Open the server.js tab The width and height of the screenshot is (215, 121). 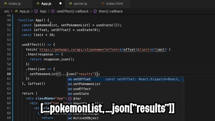(80, 4)
